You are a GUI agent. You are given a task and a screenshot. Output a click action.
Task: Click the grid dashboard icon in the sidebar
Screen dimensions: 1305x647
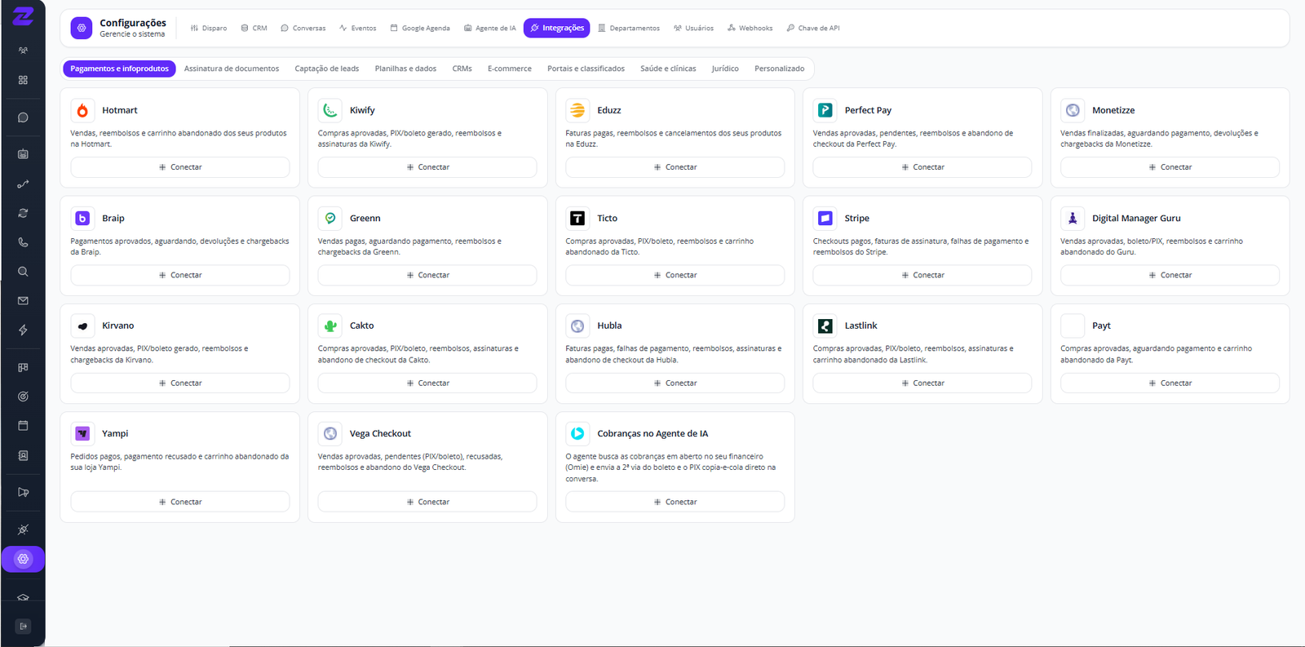(23, 80)
